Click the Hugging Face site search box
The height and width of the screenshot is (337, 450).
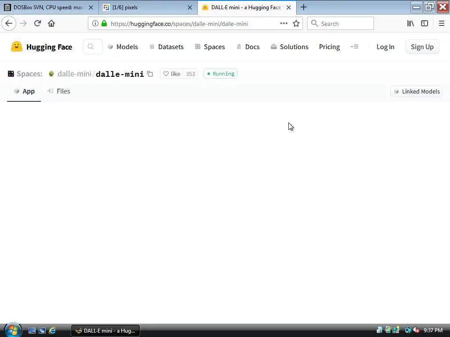(x=93, y=47)
